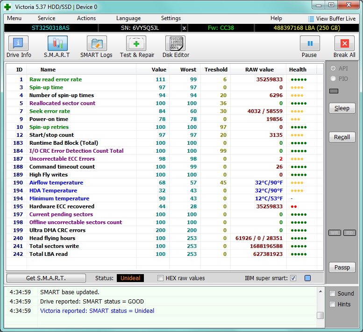Open the Help menu
This screenshot has width=363, height=332.
276,18
